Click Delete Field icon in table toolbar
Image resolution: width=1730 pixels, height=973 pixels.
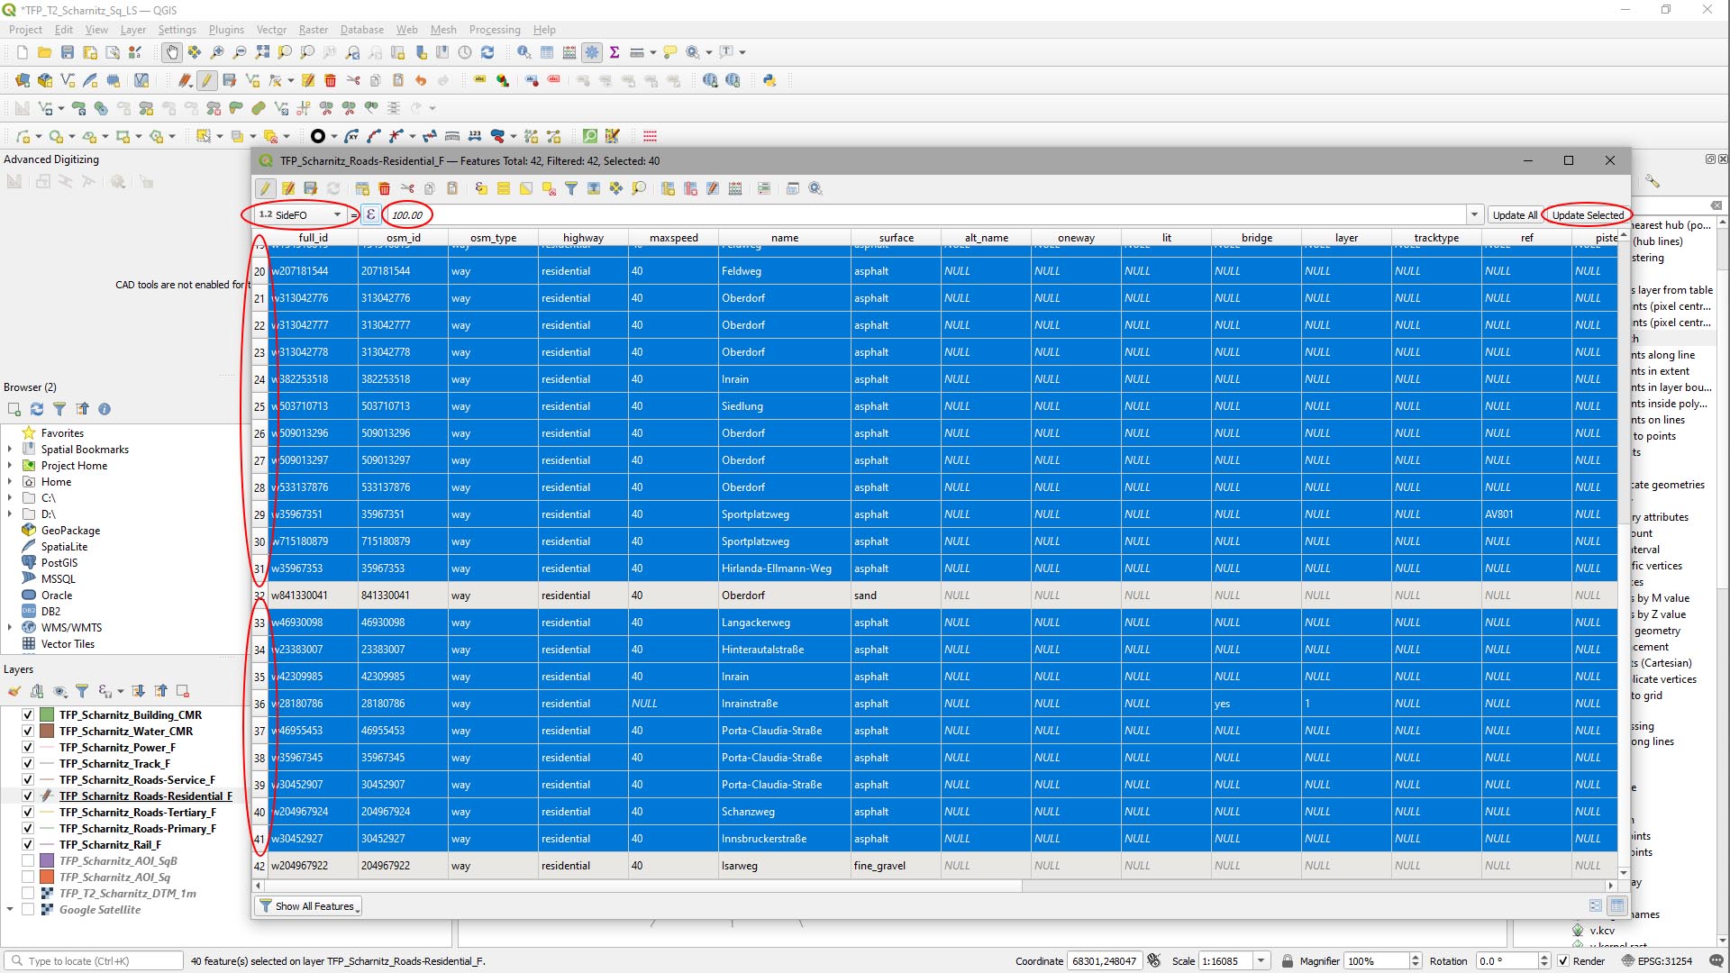(x=690, y=188)
